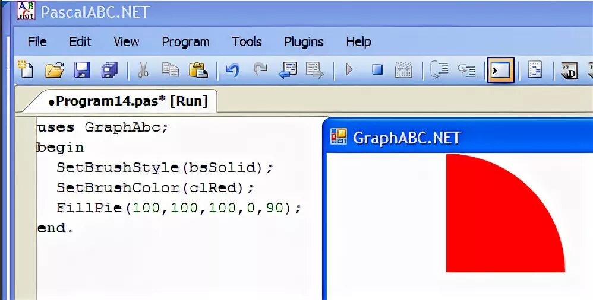Screen dimensions: 593x300
Task: Open a file using the folder icon
Action: click(55, 70)
